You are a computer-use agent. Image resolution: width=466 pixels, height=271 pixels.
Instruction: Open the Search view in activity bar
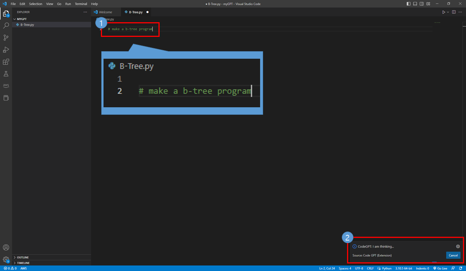[6, 26]
